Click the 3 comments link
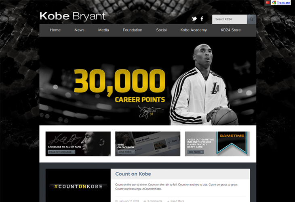 click(154, 201)
